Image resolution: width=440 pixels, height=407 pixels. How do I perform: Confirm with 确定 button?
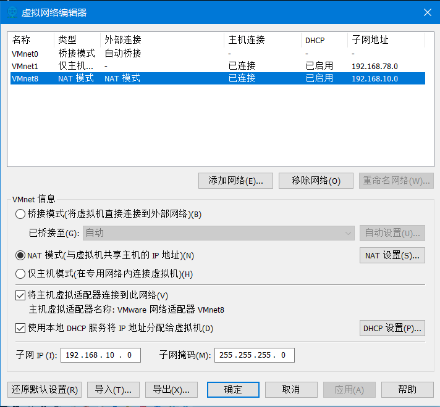coord(233,390)
